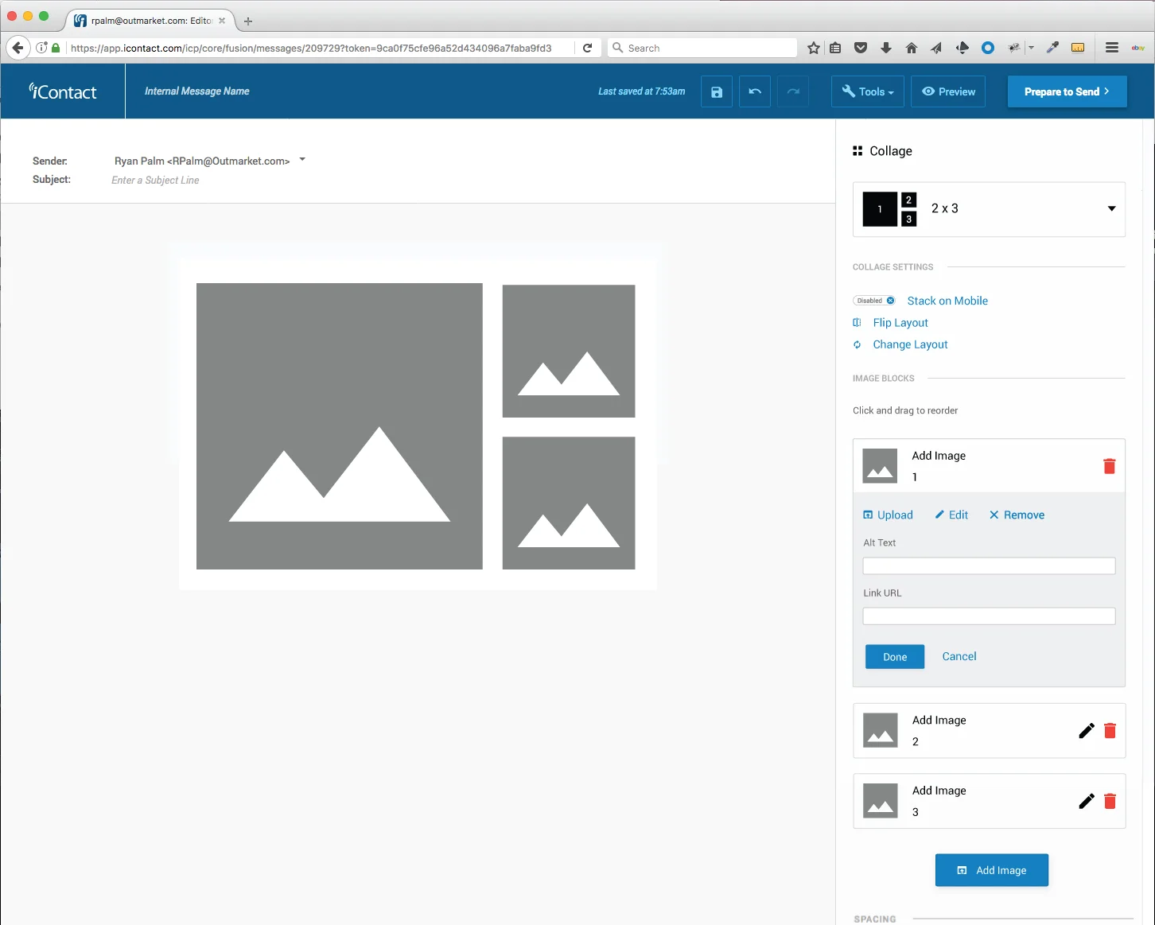
Task: Delete image block 1 with the trash icon
Action: click(1109, 466)
